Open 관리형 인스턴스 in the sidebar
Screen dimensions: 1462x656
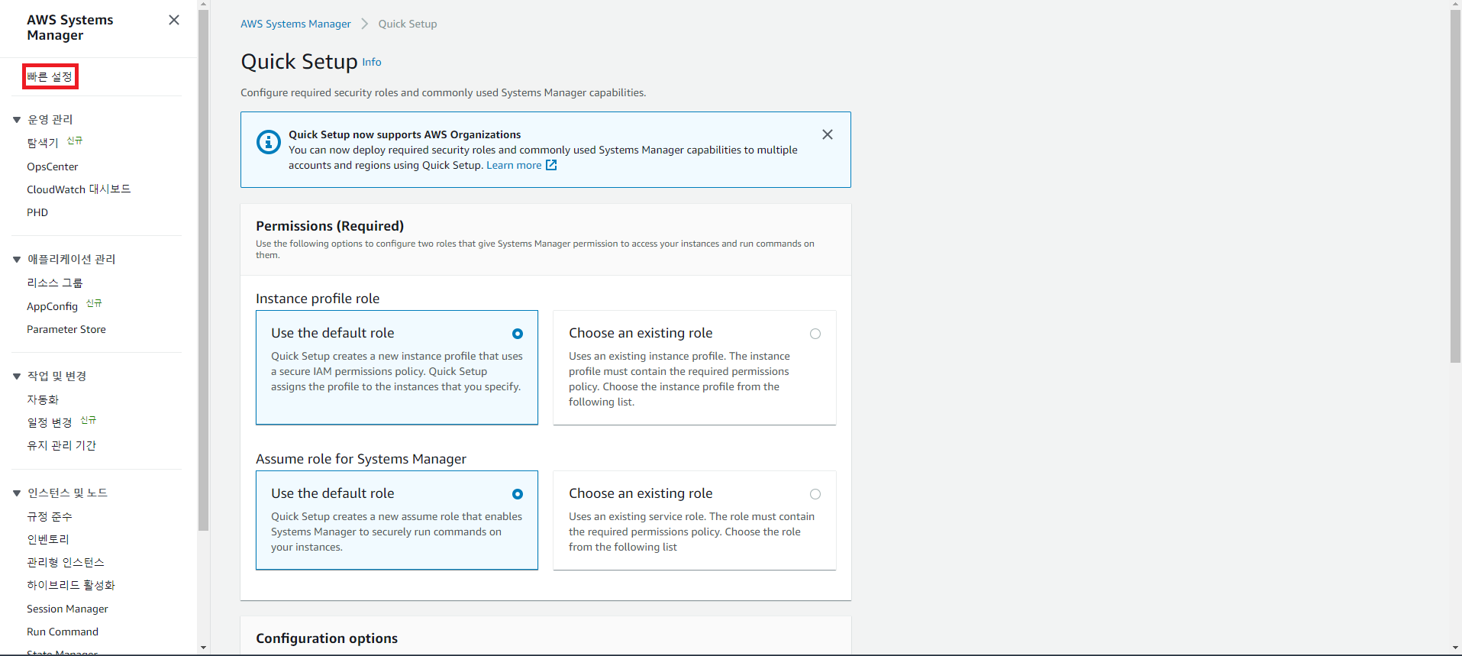coord(66,562)
